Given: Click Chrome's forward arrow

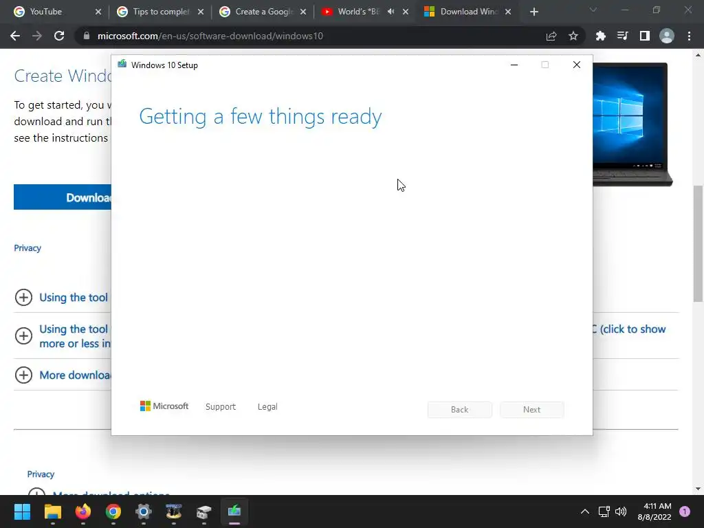Looking at the screenshot, I should click(x=37, y=36).
